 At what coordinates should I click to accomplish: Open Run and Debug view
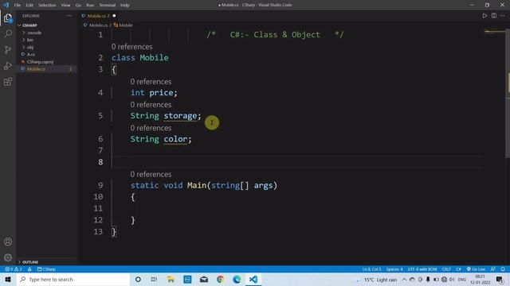click(x=8, y=65)
